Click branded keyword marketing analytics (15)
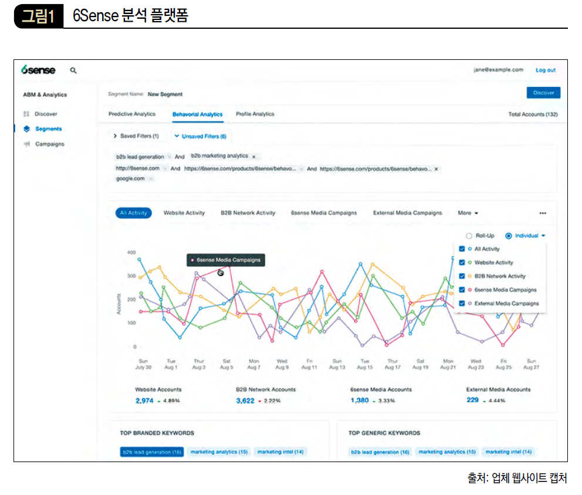 click(219, 452)
